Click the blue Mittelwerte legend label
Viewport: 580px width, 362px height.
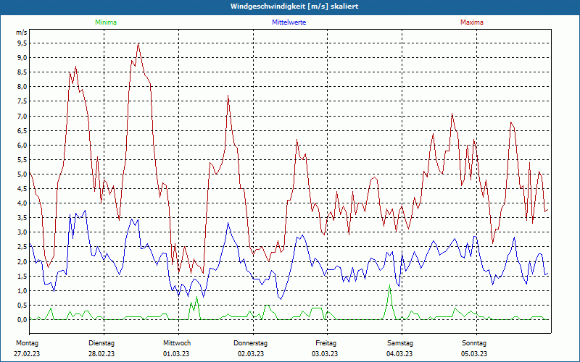[289, 22]
